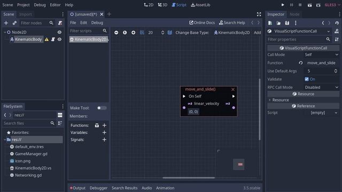Change base type KinematicBody2D button
Viewport: 342px width, 192px height.
pyautogui.click(x=231, y=33)
